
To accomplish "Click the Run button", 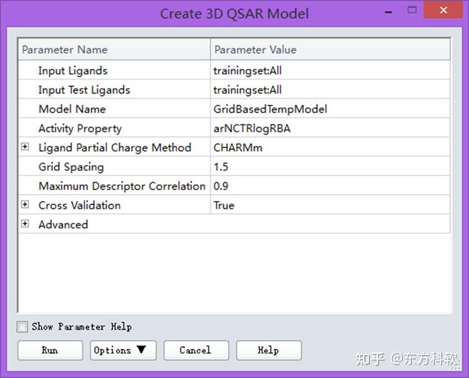I will point(50,350).
